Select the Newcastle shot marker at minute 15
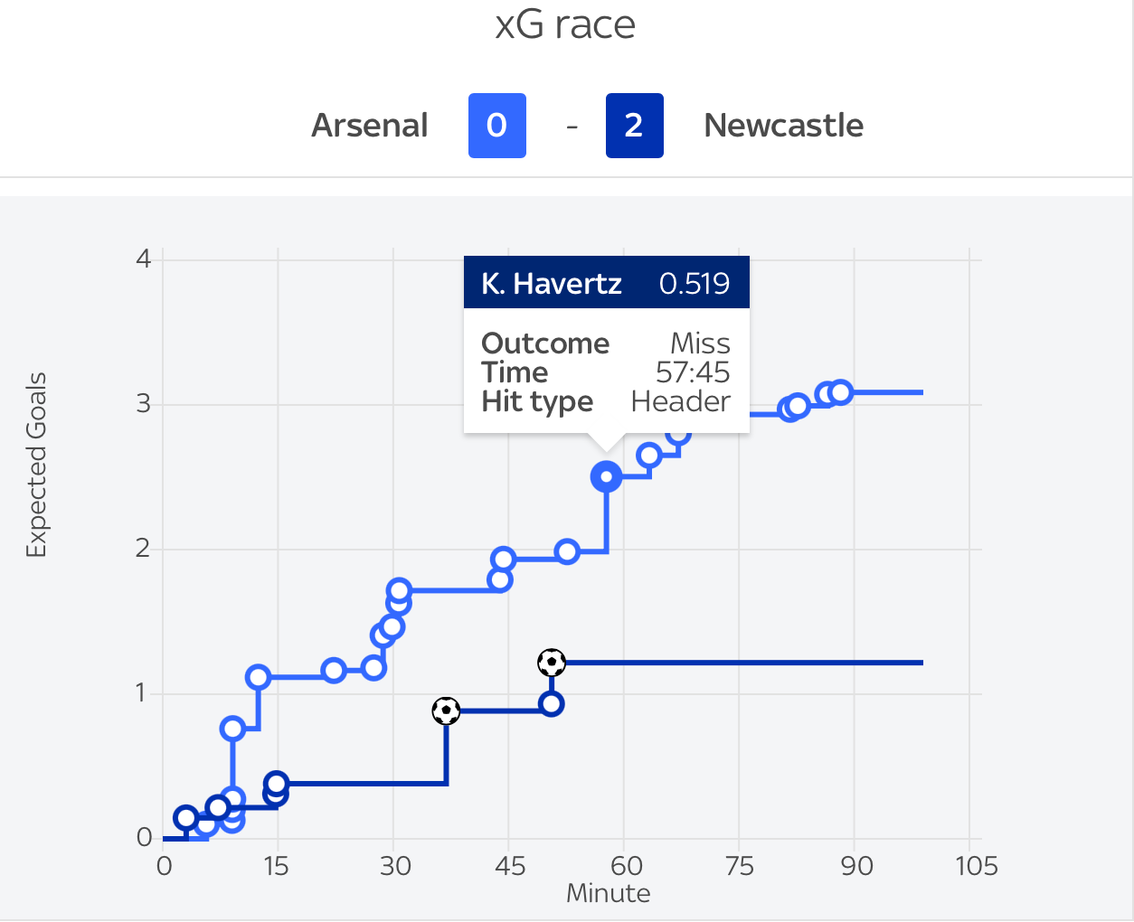This screenshot has width=1134, height=922. [277, 784]
